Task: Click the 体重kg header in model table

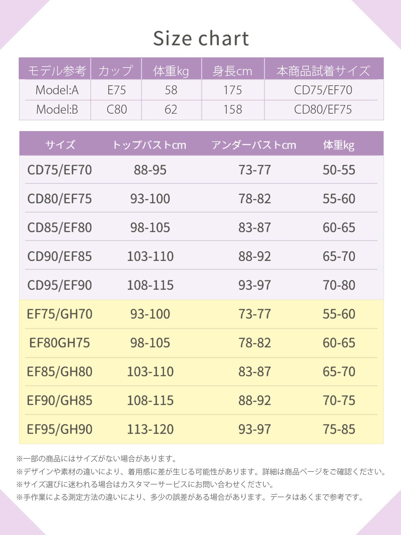Action: tap(171, 71)
